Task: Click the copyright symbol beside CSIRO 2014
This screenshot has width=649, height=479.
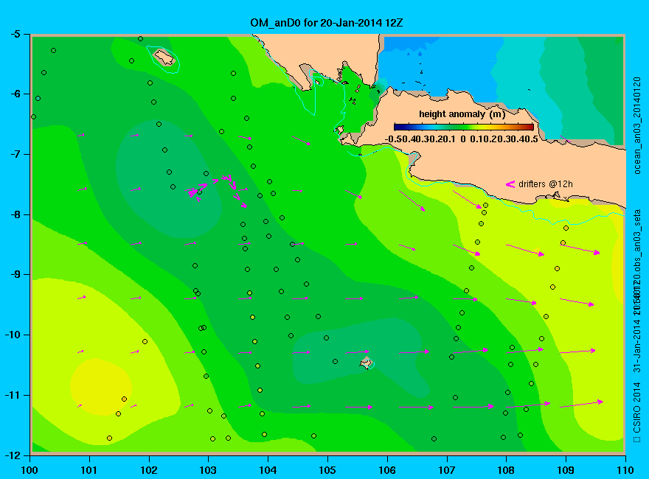Action: point(637,440)
